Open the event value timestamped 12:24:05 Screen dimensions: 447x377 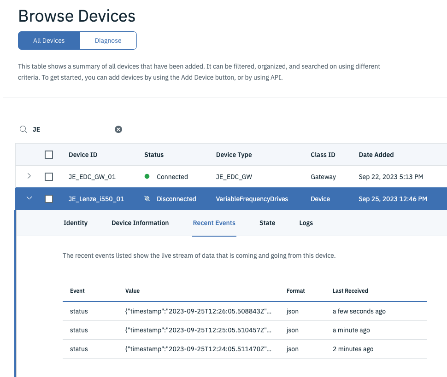pyautogui.click(x=199, y=349)
